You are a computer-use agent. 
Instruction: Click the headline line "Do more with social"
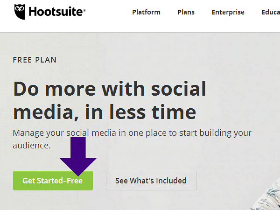(110, 89)
